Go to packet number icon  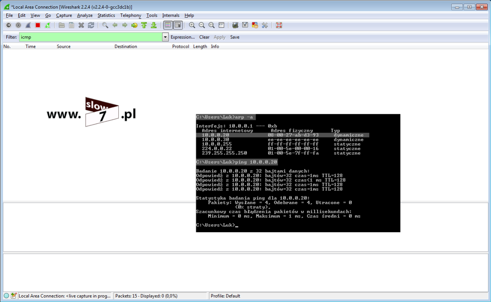pos(134,25)
